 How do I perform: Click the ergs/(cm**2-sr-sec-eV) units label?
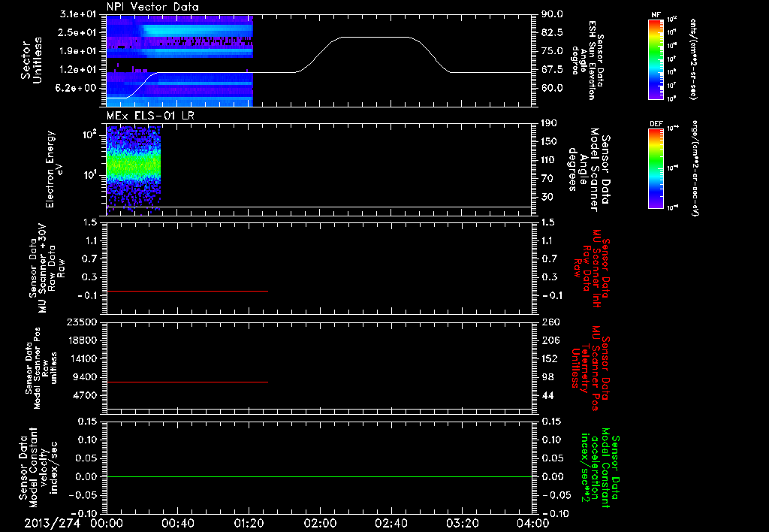(695, 168)
